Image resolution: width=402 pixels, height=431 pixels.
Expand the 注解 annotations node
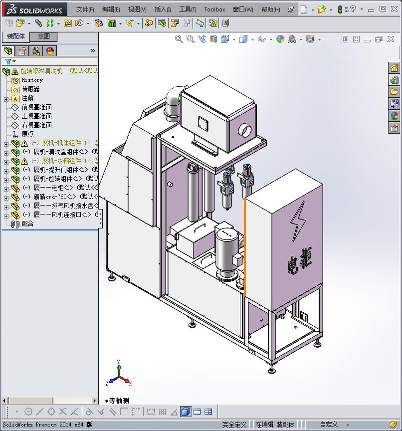(6, 99)
